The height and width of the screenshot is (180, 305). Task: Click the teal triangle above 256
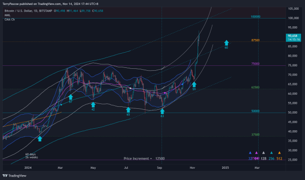(x=271, y=153)
